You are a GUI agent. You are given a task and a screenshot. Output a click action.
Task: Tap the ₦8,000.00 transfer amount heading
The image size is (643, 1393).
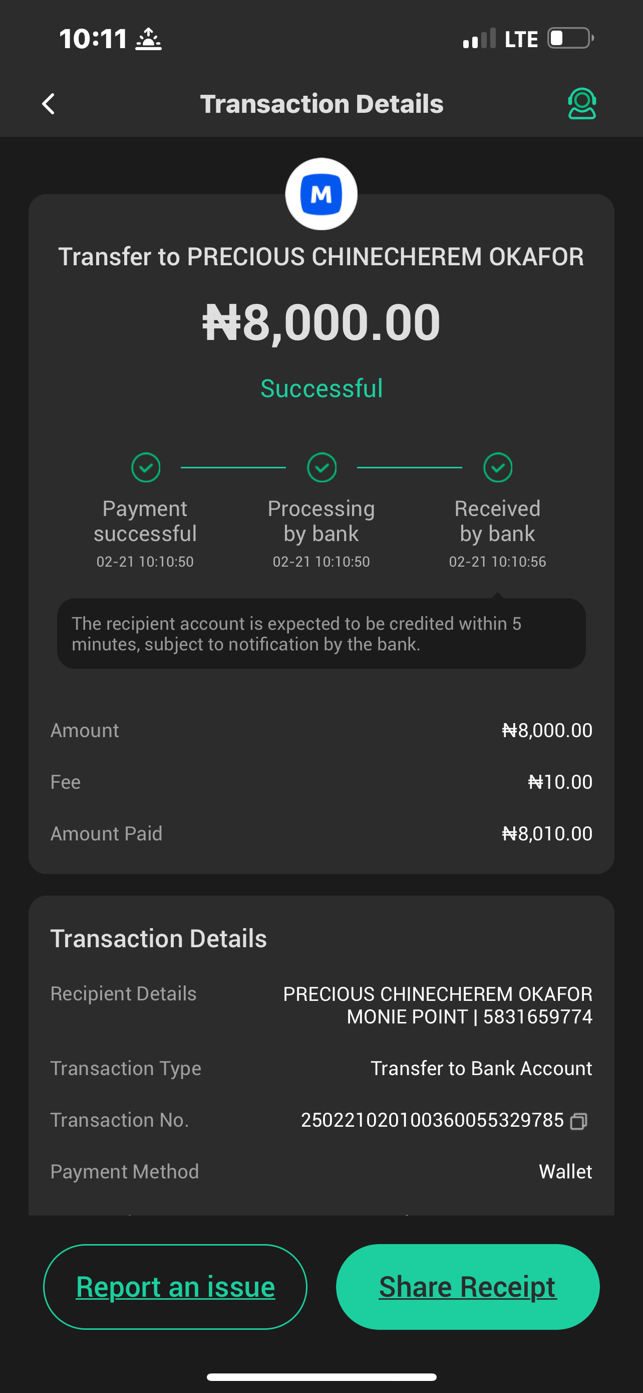pyautogui.click(x=321, y=323)
